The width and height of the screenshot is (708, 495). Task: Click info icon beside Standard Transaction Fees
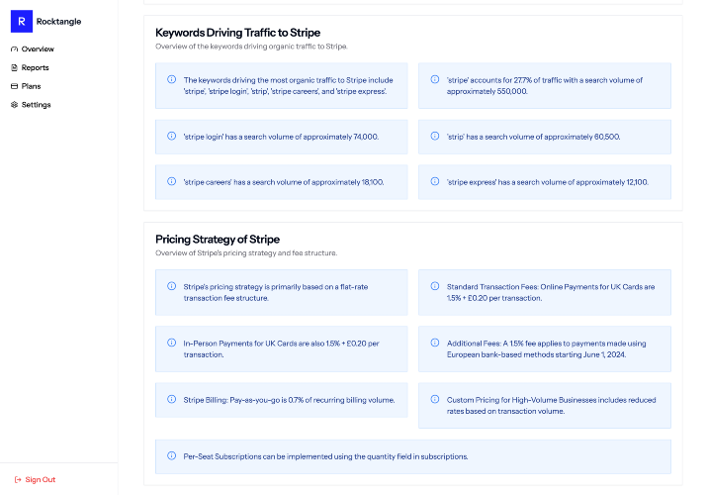435,286
